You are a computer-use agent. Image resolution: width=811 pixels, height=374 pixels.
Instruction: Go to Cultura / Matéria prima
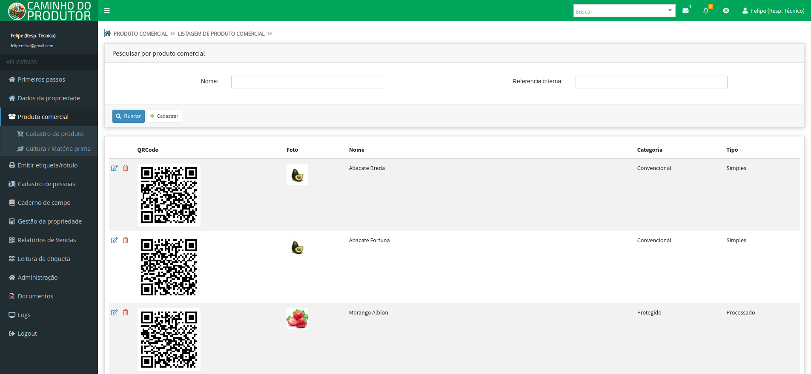click(58, 149)
